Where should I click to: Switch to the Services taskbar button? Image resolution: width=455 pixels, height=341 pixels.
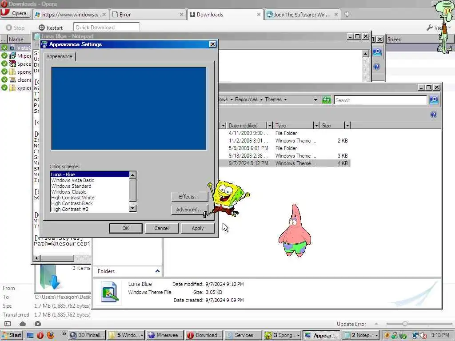point(243,335)
